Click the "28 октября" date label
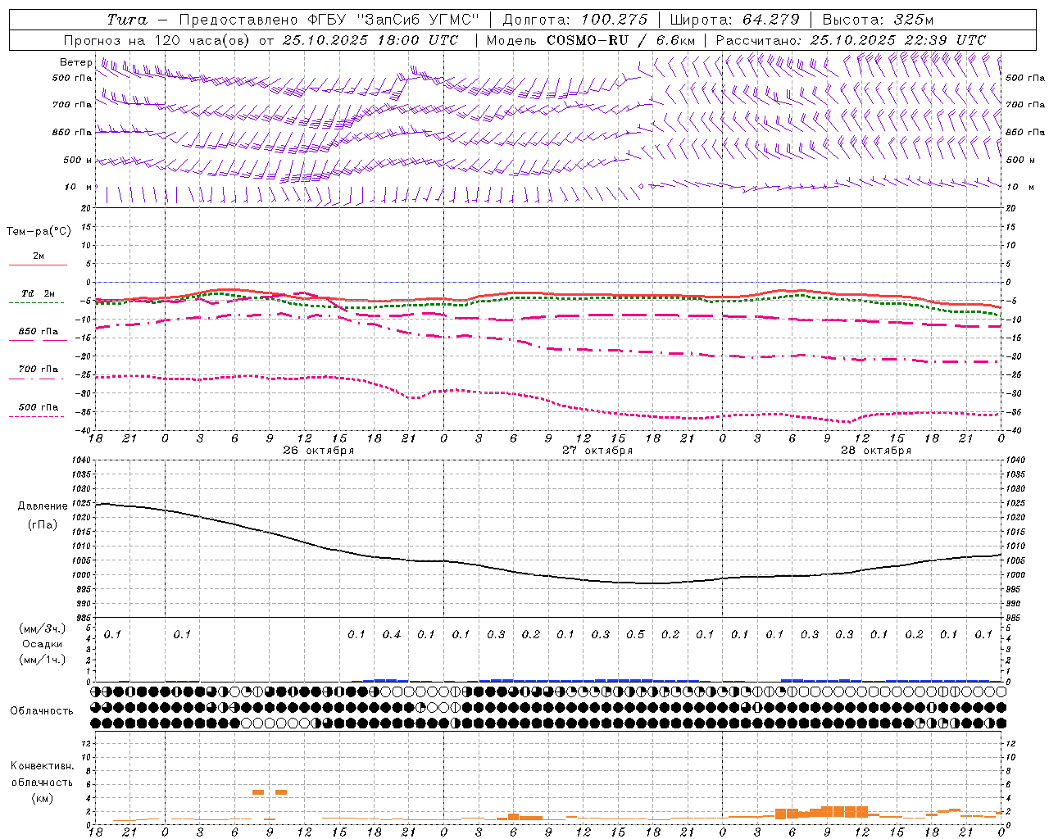Screen dimensions: 1049x839 [x=876, y=451]
